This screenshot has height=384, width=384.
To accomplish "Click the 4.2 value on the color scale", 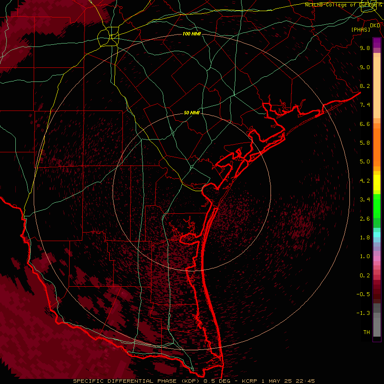I will tap(365, 181).
